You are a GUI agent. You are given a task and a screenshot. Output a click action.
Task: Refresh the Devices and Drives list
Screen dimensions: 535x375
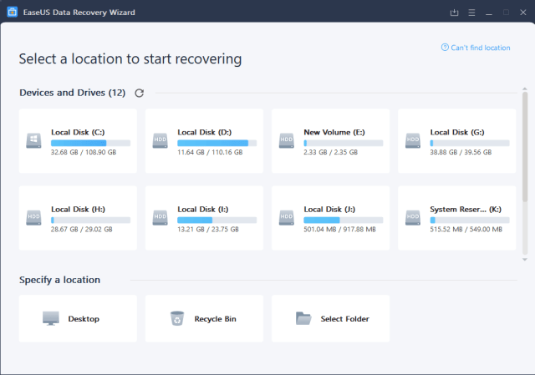tap(140, 93)
